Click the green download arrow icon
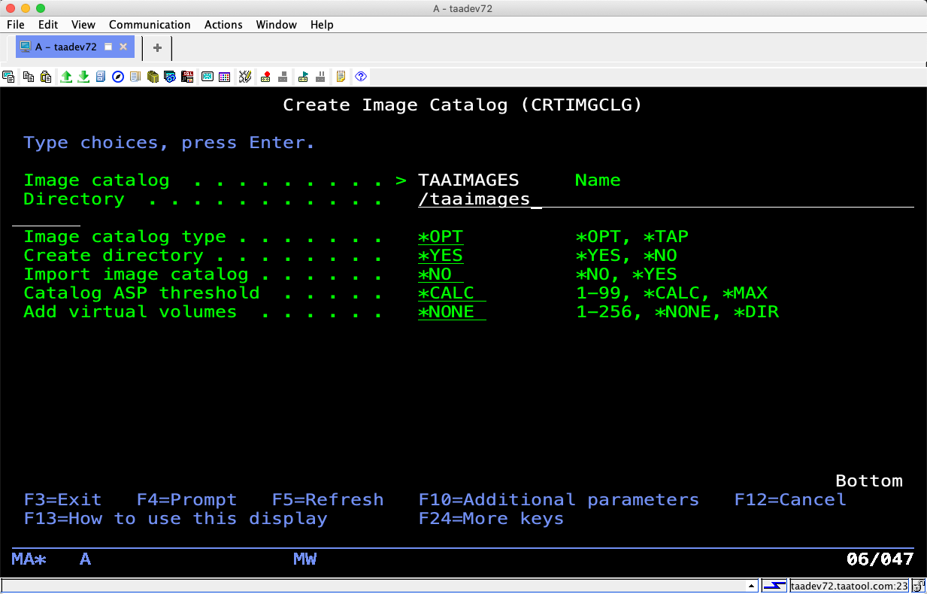Image resolution: width=927 pixels, height=594 pixels. pyautogui.click(x=83, y=76)
